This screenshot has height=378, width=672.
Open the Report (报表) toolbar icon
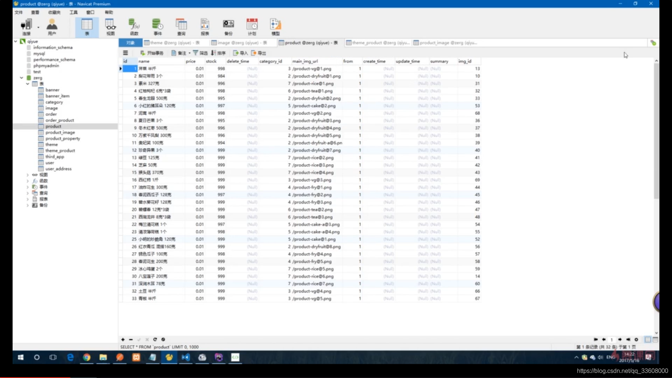click(x=205, y=27)
